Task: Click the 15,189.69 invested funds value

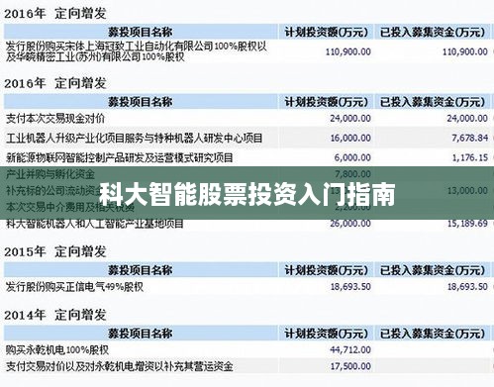Action: [x=467, y=224]
